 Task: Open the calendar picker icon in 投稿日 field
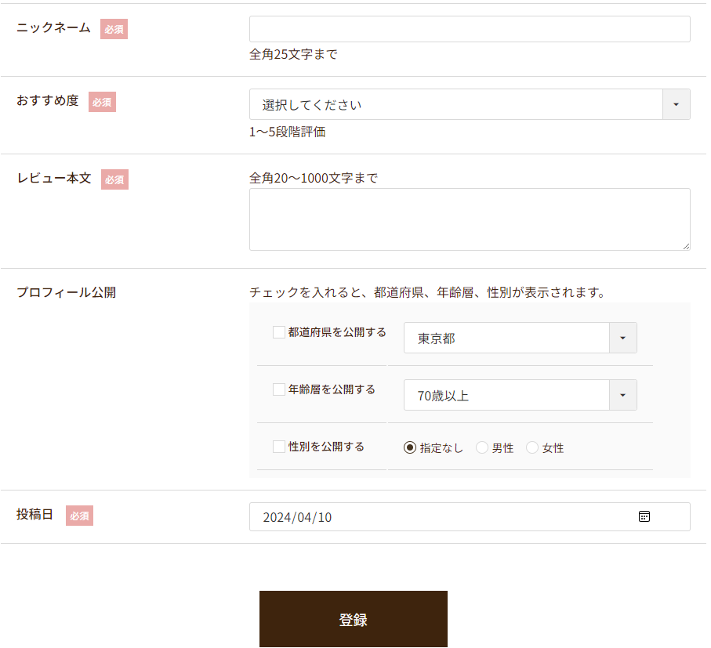(x=644, y=516)
